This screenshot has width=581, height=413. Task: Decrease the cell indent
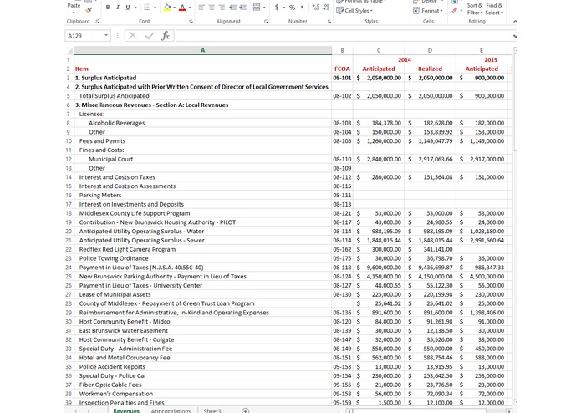click(232, 7)
